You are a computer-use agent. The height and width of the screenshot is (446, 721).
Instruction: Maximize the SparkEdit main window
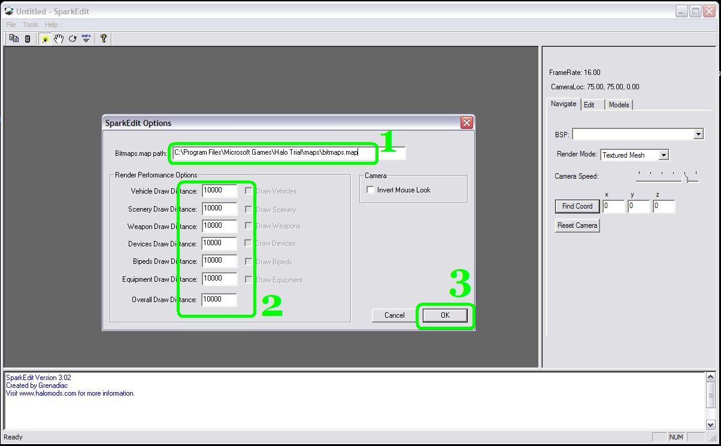(x=695, y=11)
